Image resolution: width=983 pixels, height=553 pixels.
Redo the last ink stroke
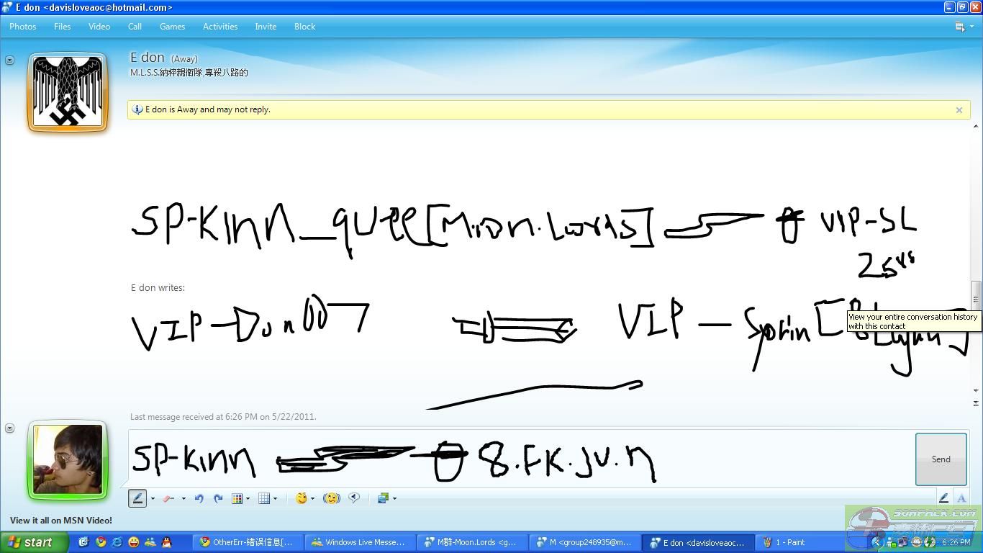click(x=218, y=498)
